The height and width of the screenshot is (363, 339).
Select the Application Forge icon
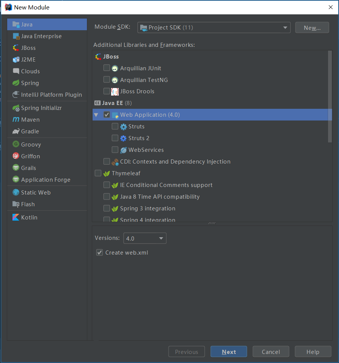[x=16, y=179]
